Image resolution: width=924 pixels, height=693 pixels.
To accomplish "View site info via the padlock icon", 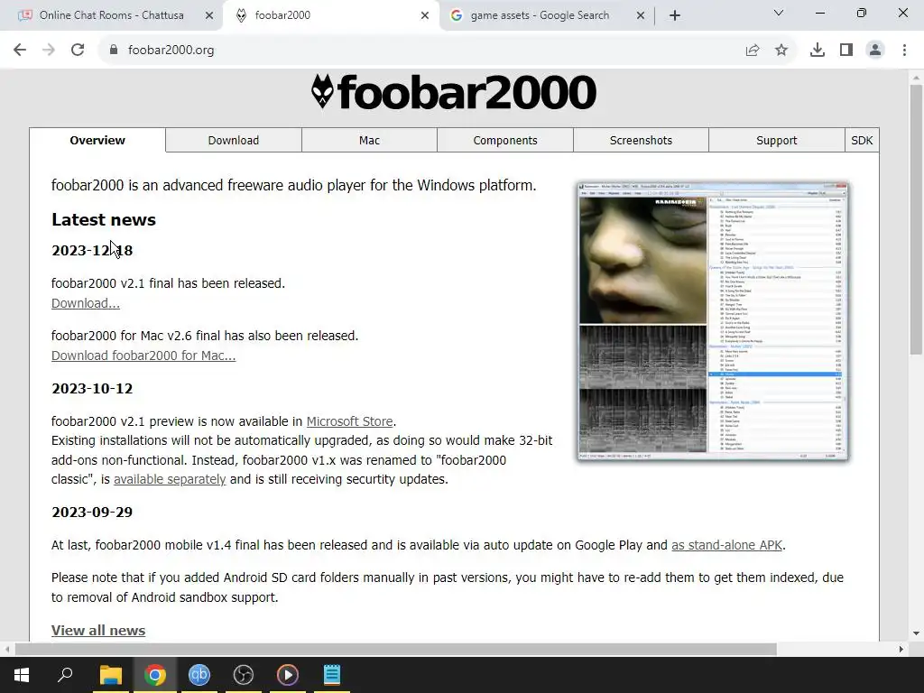I will (x=114, y=51).
